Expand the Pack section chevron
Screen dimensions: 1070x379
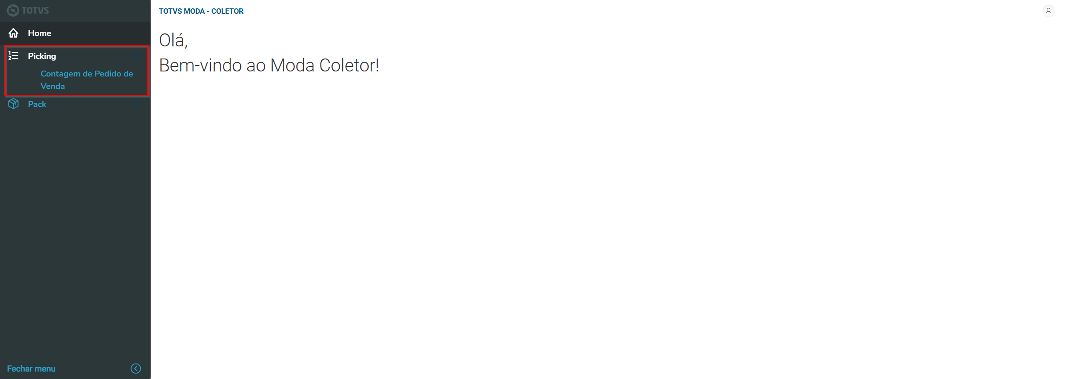(136, 104)
